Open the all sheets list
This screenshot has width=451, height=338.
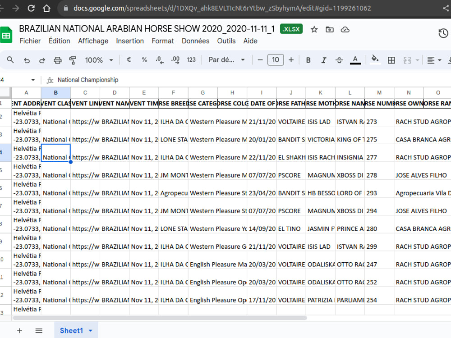click(39, 330)
